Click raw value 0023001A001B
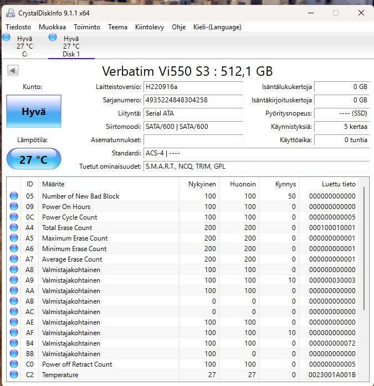 tap(332, 374)
